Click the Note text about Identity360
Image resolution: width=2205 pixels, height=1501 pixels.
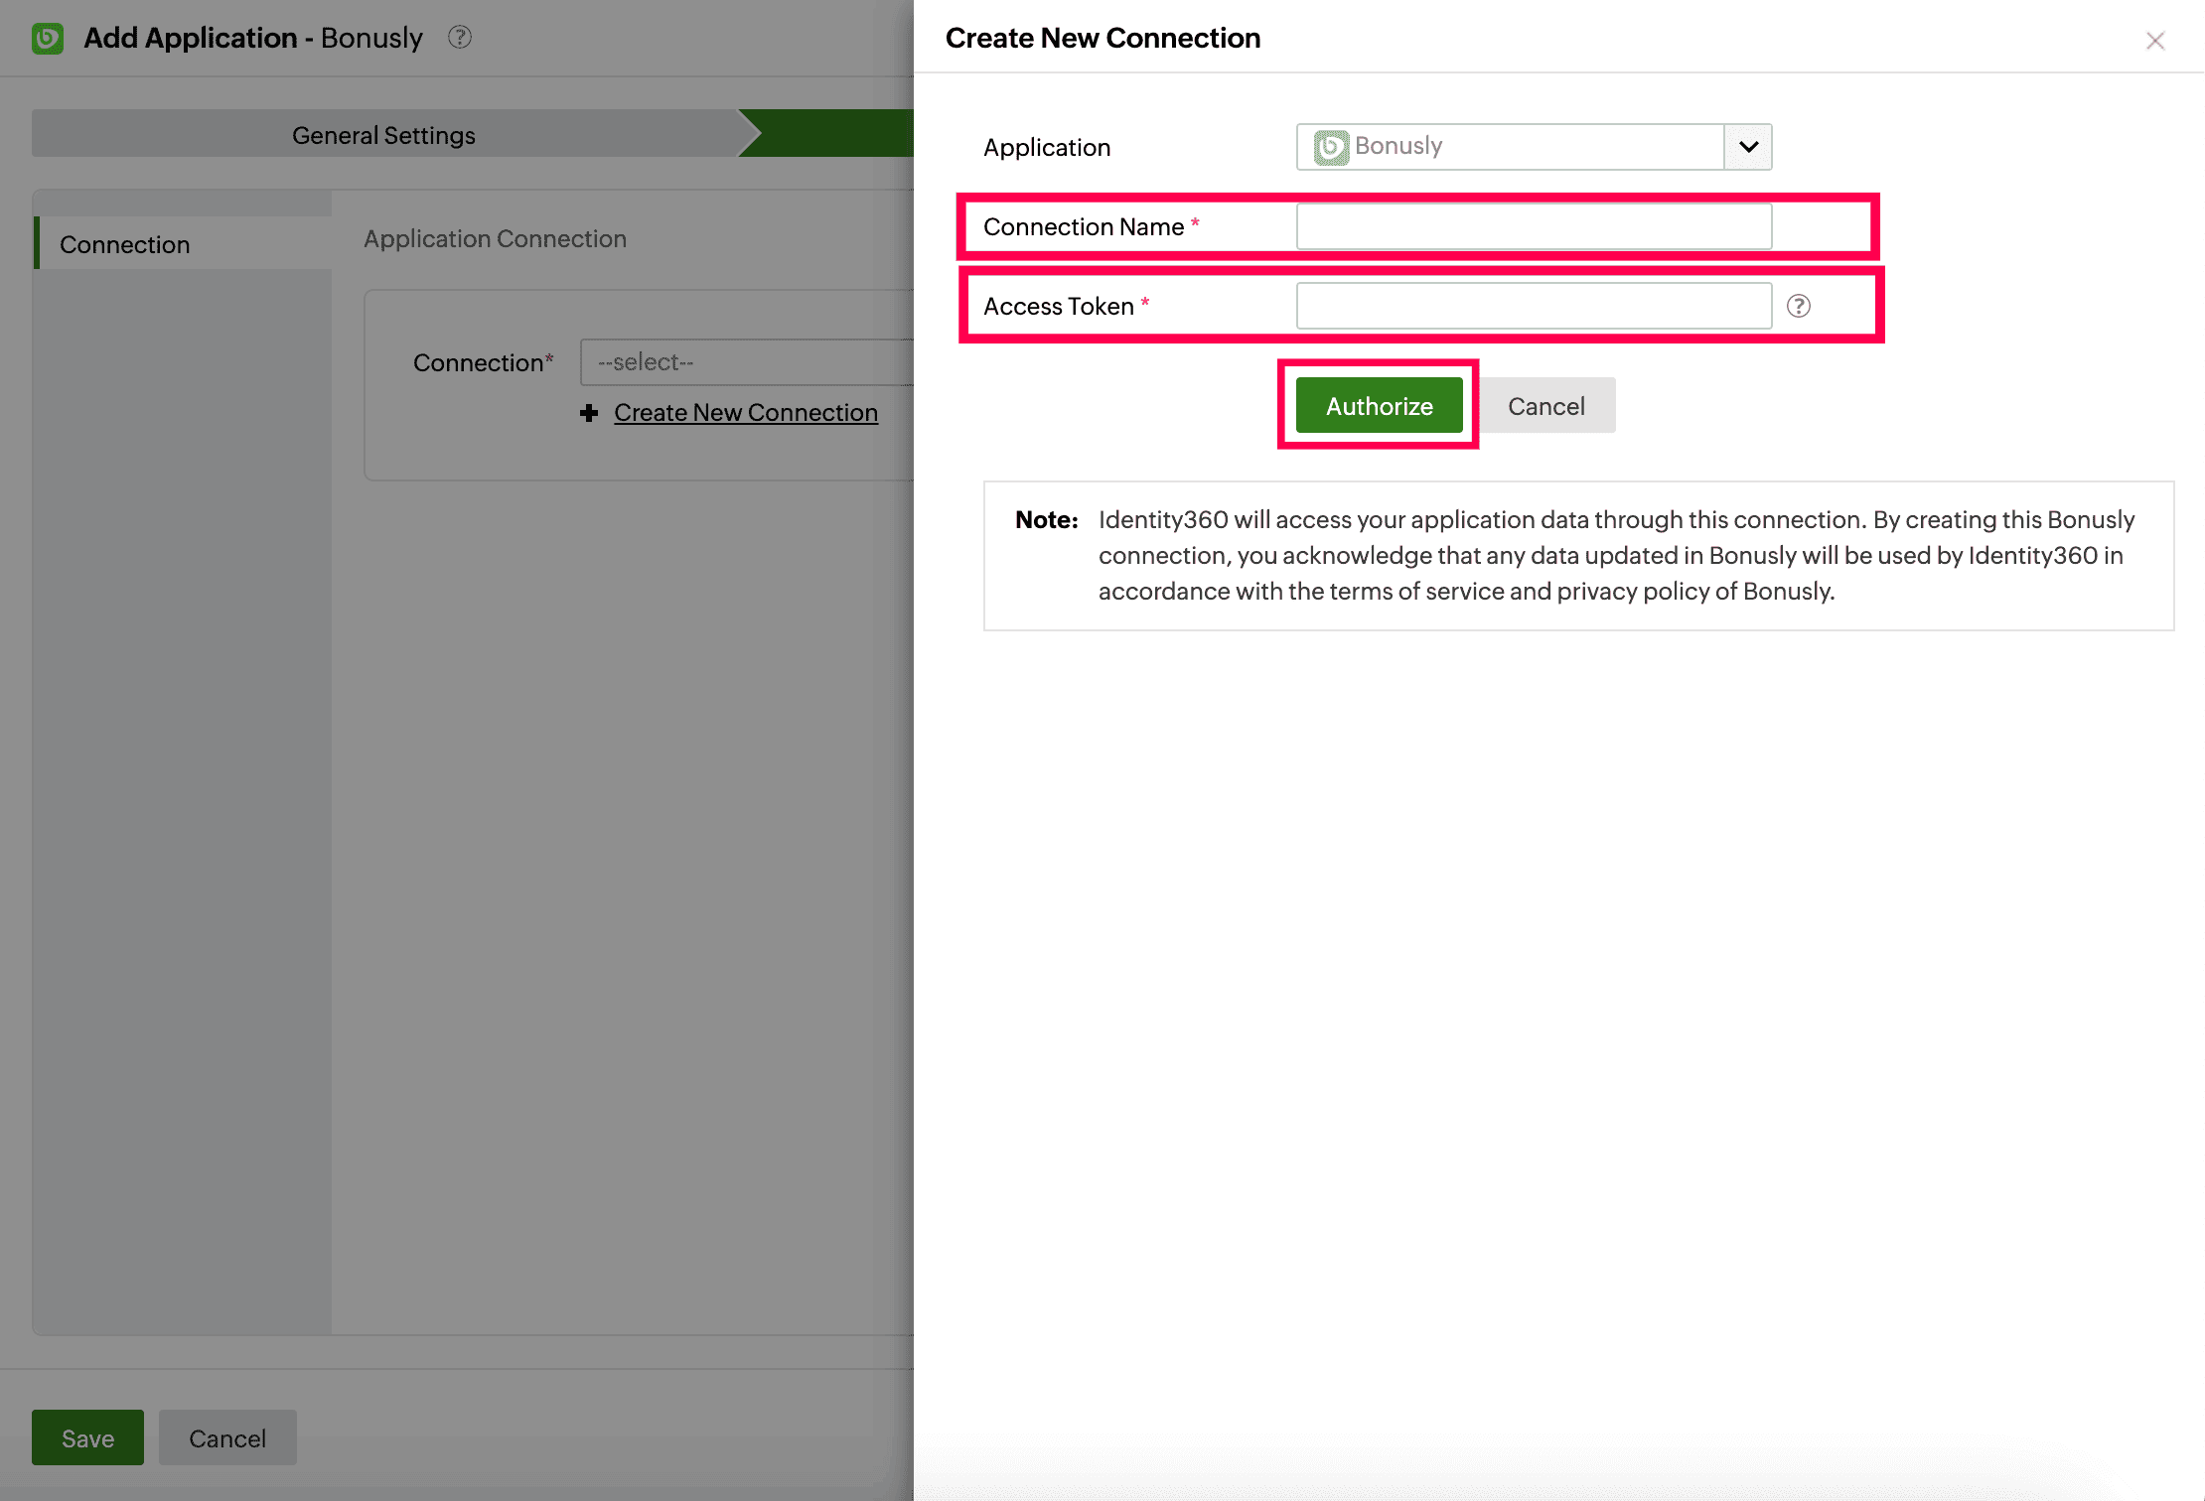[x=1614, y=555]
